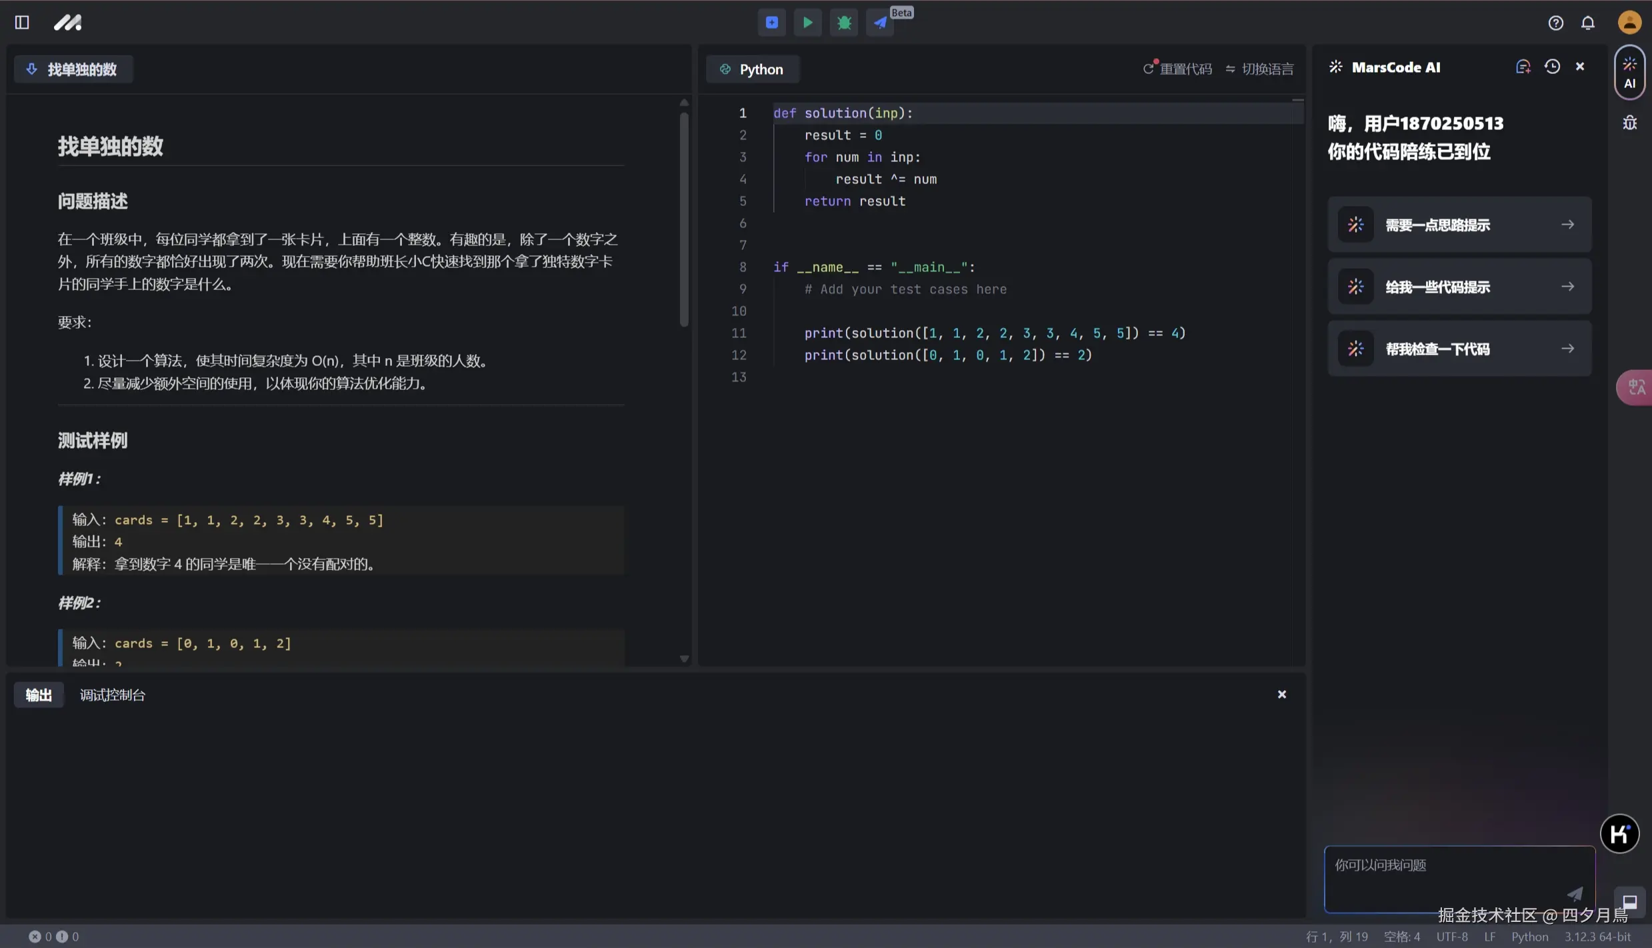Open the help question mark icon
The image size is (1652, 948).
pyautogui.click(x=1555, y=23)
